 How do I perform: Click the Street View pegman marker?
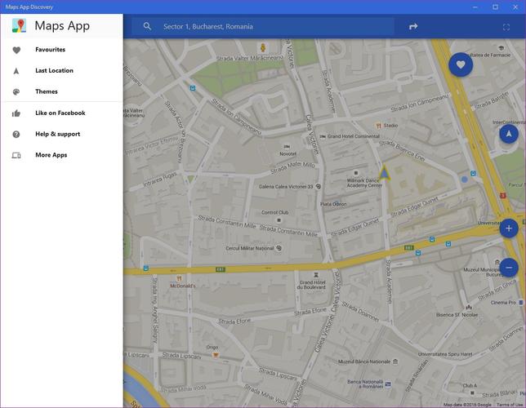(x=263, y=47)
